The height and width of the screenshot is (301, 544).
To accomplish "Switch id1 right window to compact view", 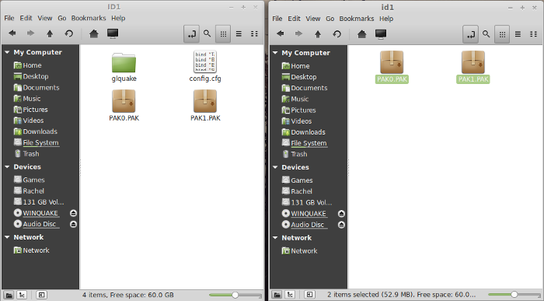I will tap(533, 34).
